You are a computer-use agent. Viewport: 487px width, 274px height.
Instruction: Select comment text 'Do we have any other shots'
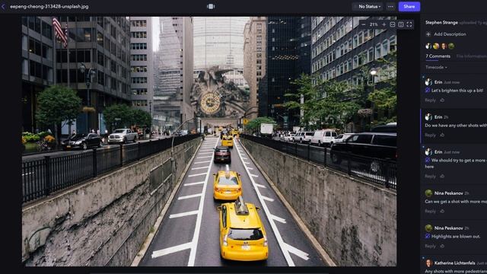[x=456, y=126]
